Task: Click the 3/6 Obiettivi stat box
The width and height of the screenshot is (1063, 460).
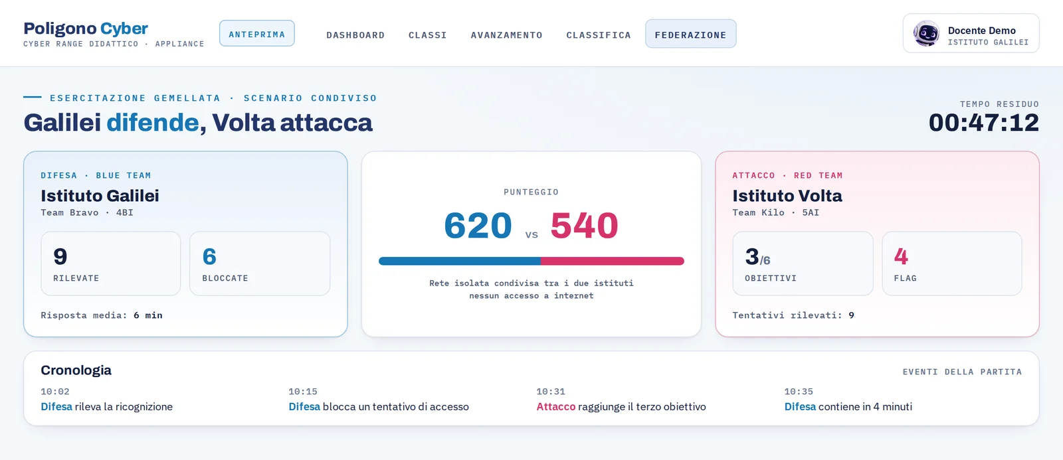Action: tap(803, 264)
